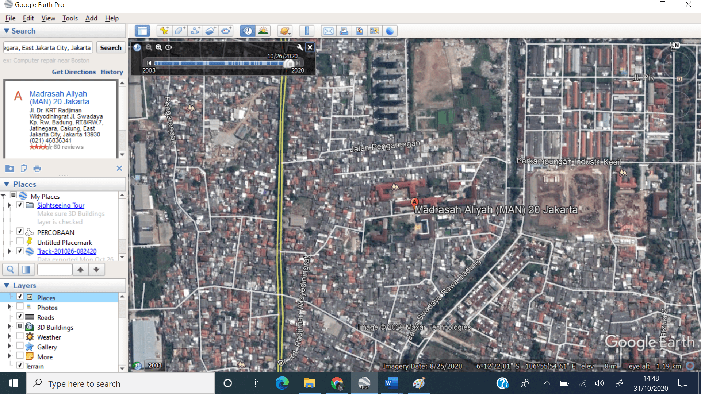Viewport: 701px width, 394px height.
Task: Expand the More layer tree
Action: [10, 356]
